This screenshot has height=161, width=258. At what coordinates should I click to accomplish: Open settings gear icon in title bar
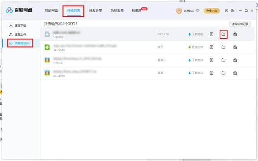pos(232,11)
